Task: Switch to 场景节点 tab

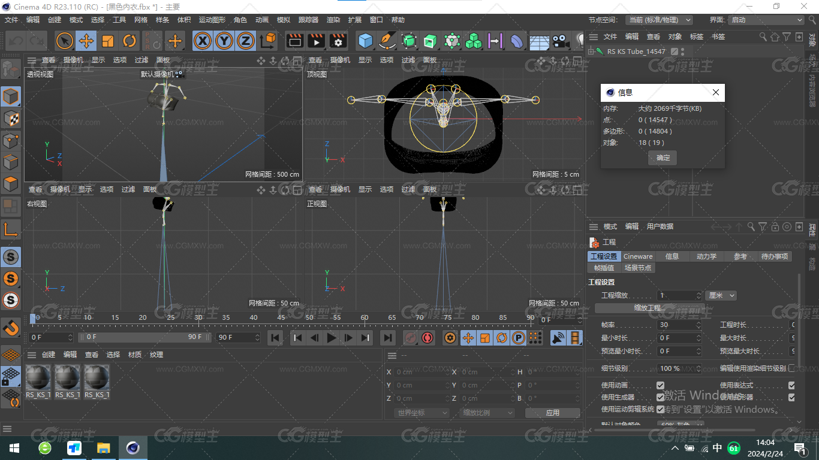Action: point(637,268)
